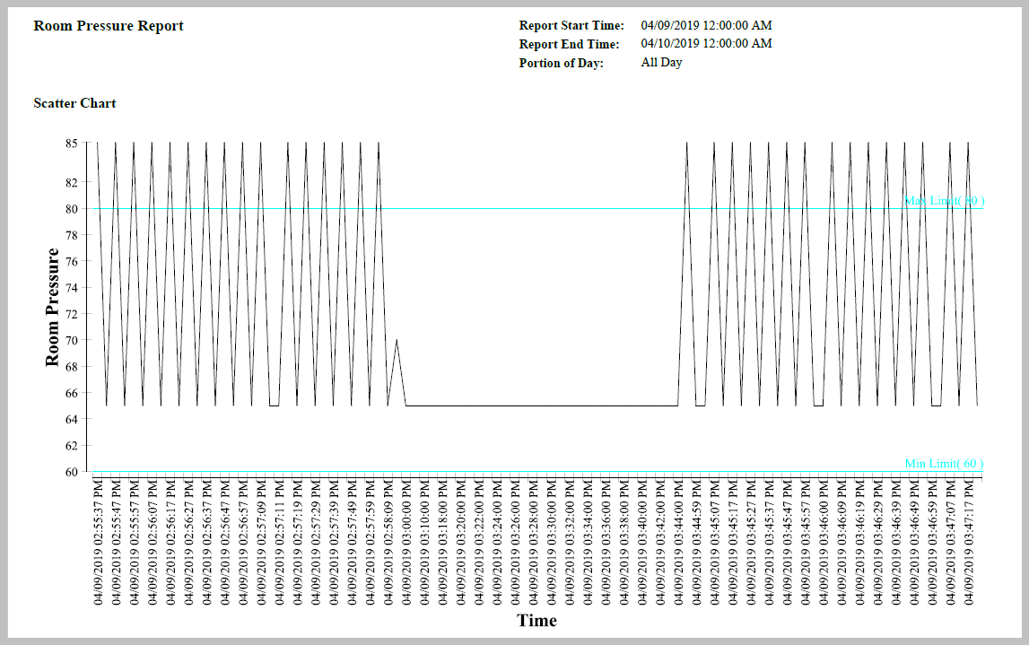Click the small peak at pressure 70
The height and width of the screenshot is (645, 1029).
click(x=397, y=341)
